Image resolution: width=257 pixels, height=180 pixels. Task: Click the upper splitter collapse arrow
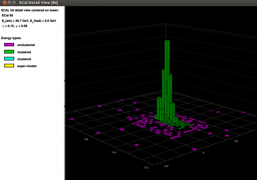(x=65, y=81)
